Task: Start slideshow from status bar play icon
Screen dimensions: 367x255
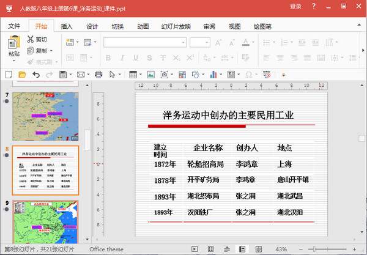Action: pyautogui.click(x=195, y=249)
